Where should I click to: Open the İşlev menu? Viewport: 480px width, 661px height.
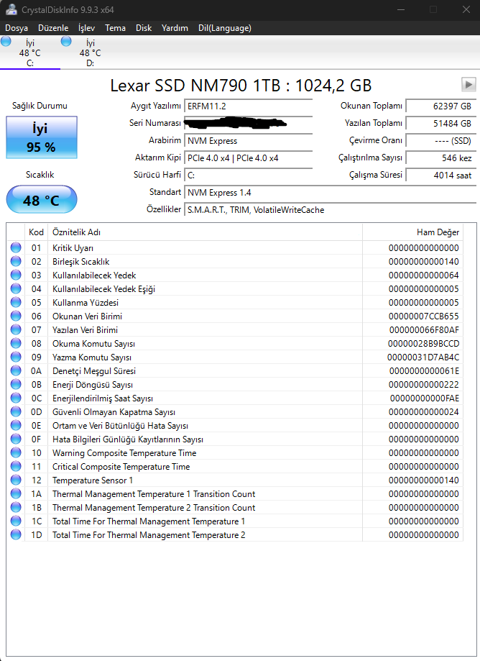(x=86, y=28)
